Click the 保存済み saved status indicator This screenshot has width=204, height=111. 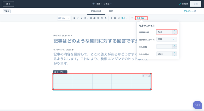(184, 4)
